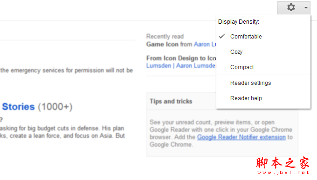Click the Recently read heading
Screen dimensions: 317x180
coord(165,36)
